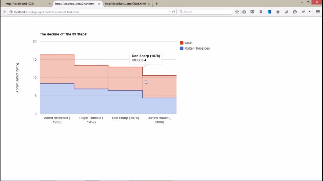The height and width of the screenshot is (181, 323).
Task: Expand the ant extension dropdown arrow
Action: 309,12
